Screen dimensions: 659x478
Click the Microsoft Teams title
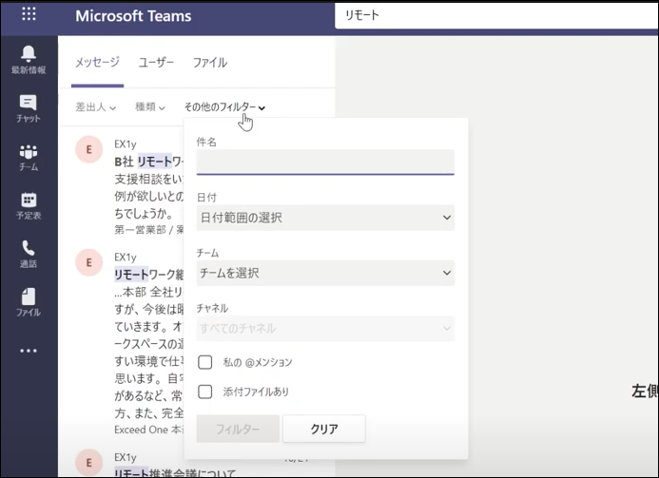pos(133,16)
